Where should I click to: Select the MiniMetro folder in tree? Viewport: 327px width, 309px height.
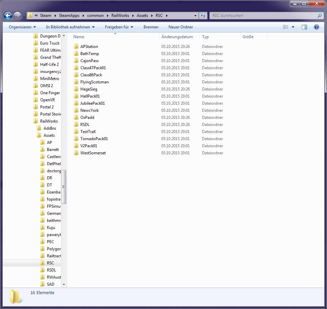pyautogui.click(x=49, y=79)
